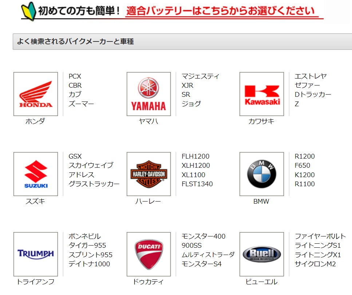352x295 pixels.
Task: Select the マジェスティ model link
Action: click(201, 76)
